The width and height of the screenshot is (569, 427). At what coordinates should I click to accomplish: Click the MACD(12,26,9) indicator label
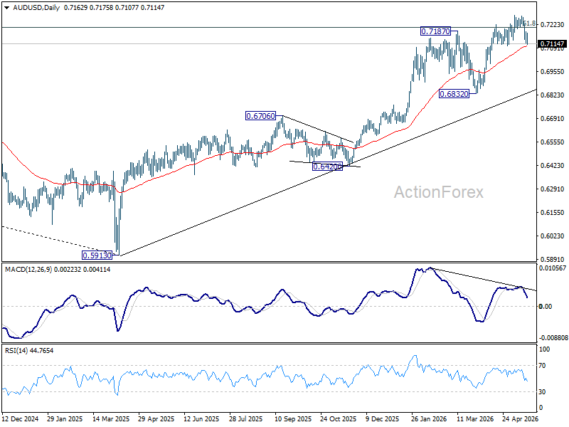28,270
